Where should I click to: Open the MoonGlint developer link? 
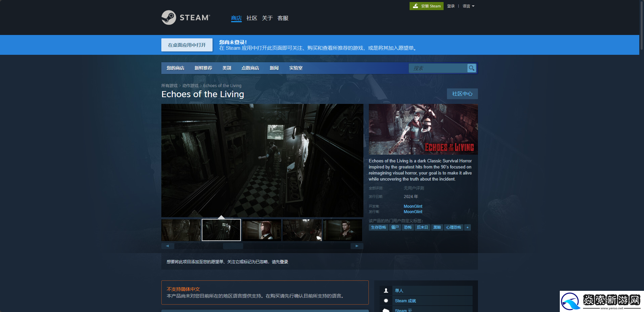413,206
